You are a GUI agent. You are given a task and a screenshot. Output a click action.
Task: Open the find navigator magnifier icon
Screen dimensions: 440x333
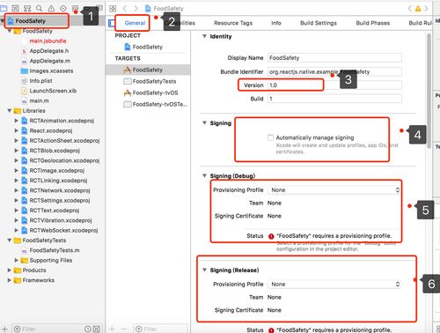[40, 8]
